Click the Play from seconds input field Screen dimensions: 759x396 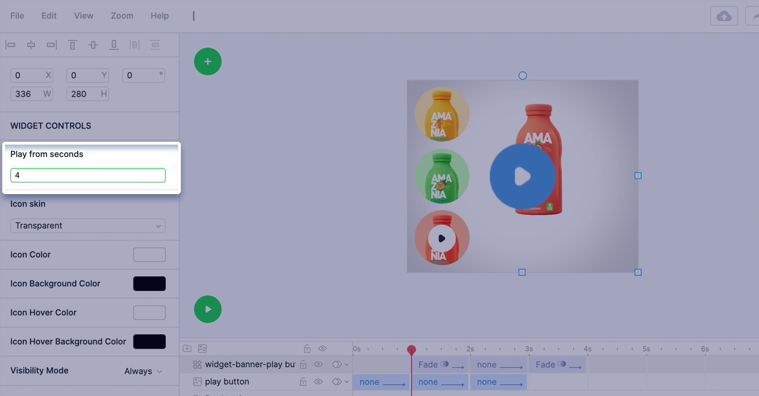[88, 175]
